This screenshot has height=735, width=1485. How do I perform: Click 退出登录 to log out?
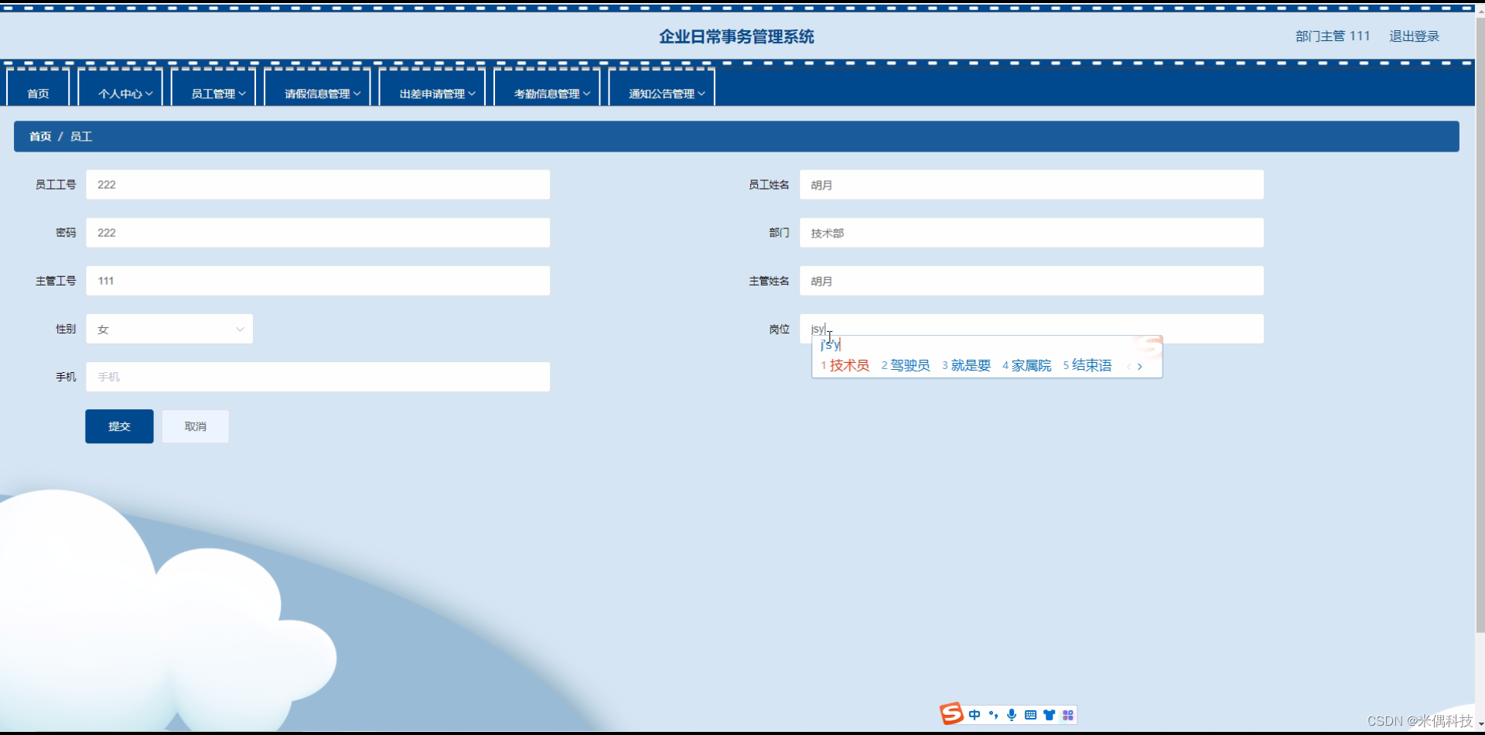(x=1414, y=36)
